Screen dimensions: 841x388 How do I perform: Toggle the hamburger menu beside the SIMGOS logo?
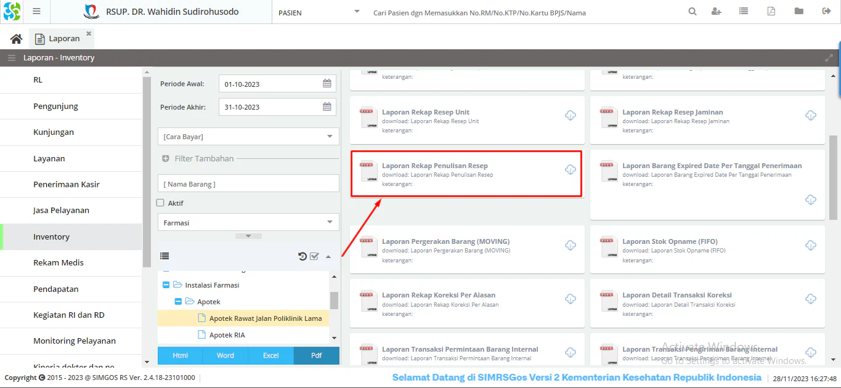click(x=36, y=12)
